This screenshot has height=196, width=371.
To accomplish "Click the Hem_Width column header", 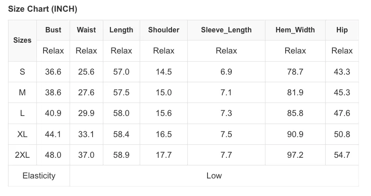I will click(295, 30).
